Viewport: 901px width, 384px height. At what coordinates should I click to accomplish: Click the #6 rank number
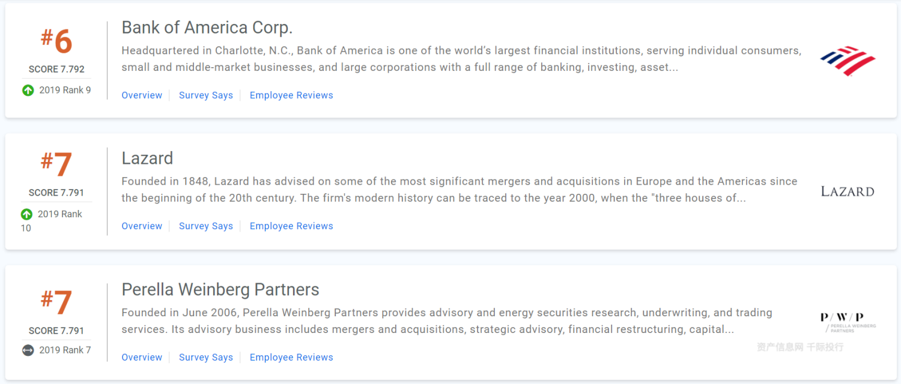56,41
